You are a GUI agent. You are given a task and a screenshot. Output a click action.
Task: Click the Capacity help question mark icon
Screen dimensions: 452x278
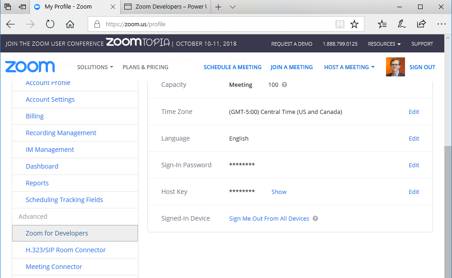coord(284,85)
